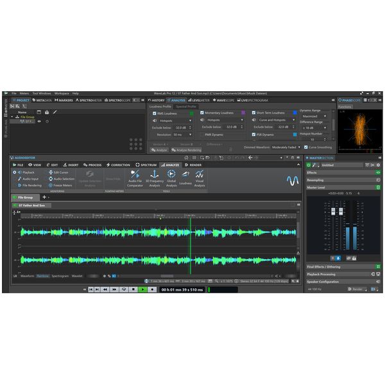The image size is (385, 385).
Task: Toggle Master Level section button
Action: 378,187
